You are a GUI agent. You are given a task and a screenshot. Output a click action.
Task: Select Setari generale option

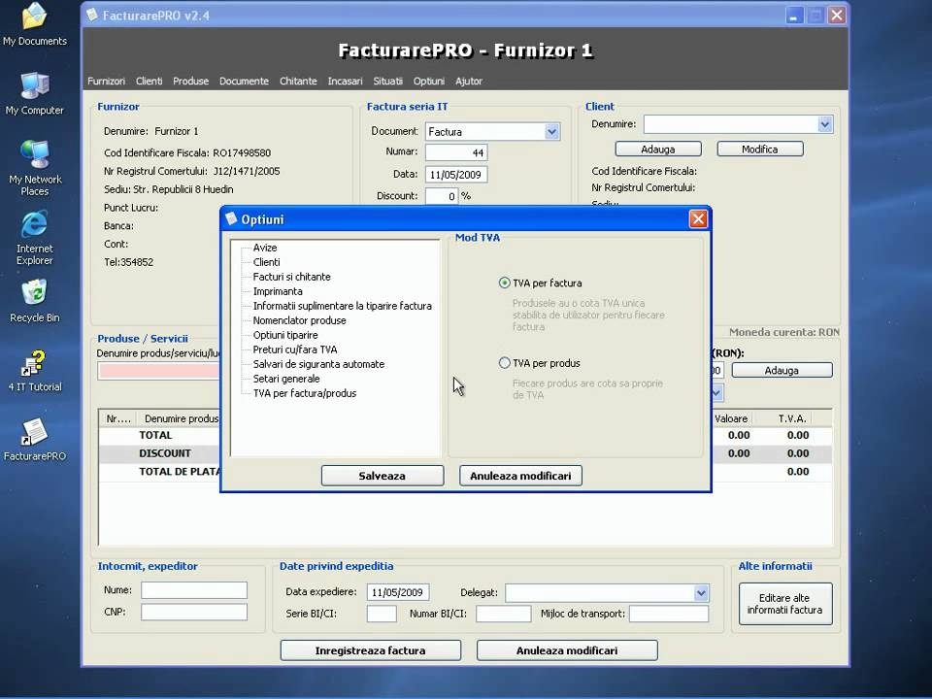286,379
